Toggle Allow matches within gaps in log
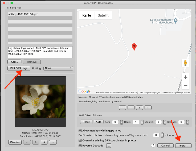The height and width of the screenshot is (151, 196). coord(80,131)
